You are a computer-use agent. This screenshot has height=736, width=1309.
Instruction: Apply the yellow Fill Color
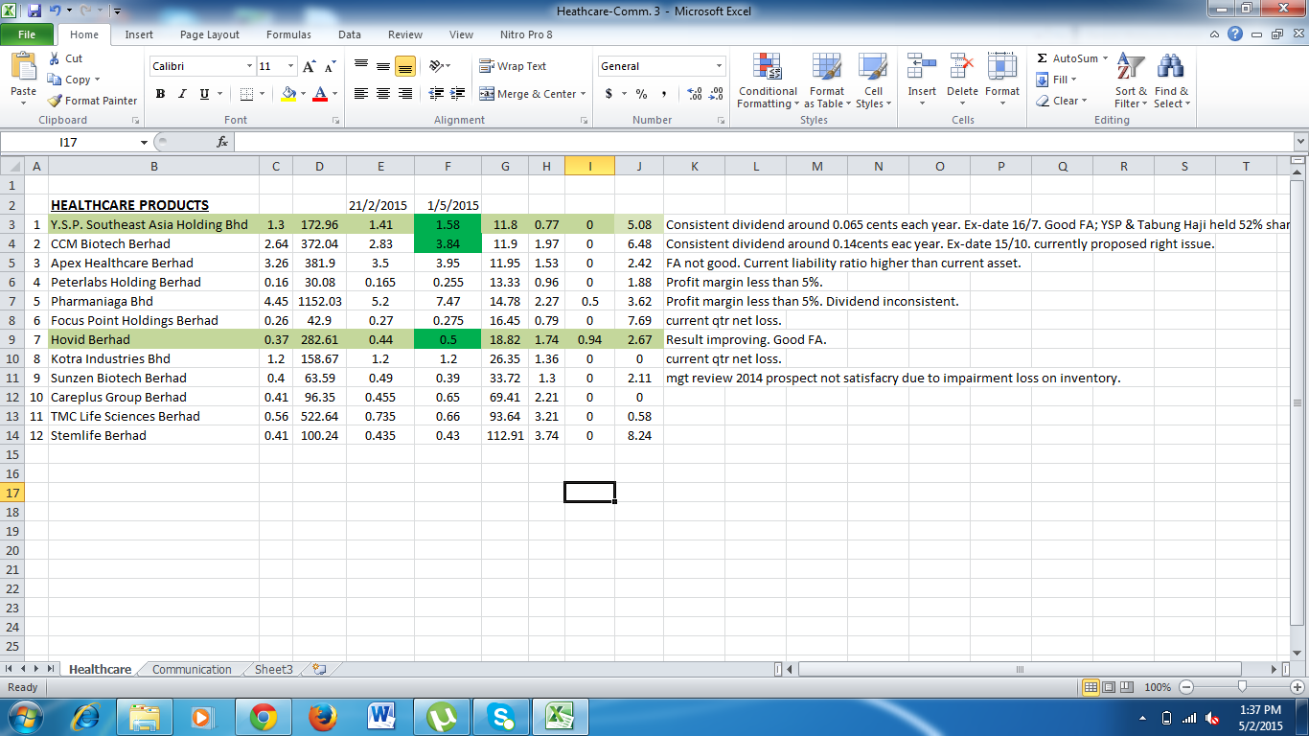tap(288, 94)
